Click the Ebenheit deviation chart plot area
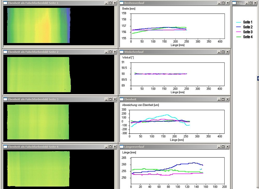 point(177,121)
